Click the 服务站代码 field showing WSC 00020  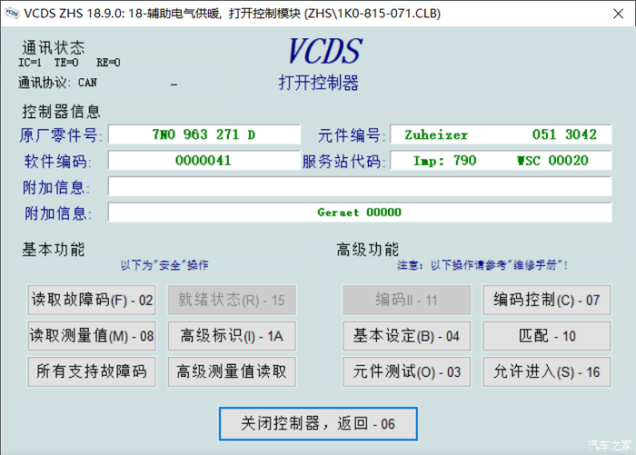[x=501, y=161]
